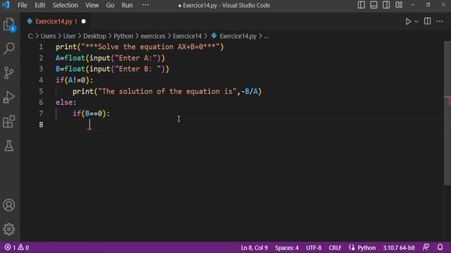The width and height of the screenshot is (451, 253).
Task: Select interpreter 3.10.7 64-bit
Action: 399,247
